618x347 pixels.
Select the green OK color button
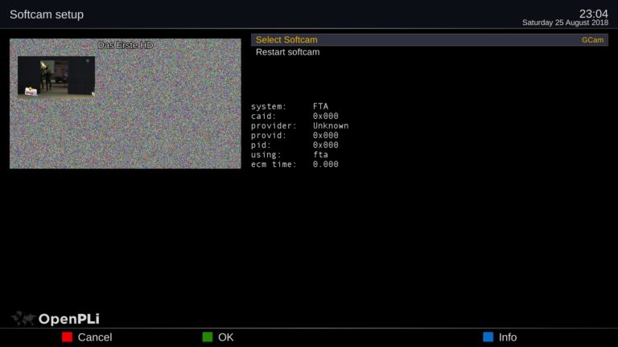208,337
